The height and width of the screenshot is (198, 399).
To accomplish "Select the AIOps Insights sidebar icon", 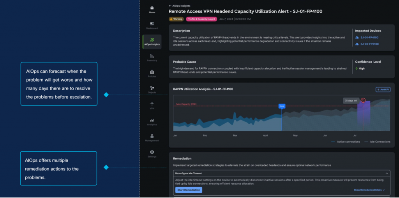I will 152,40.
